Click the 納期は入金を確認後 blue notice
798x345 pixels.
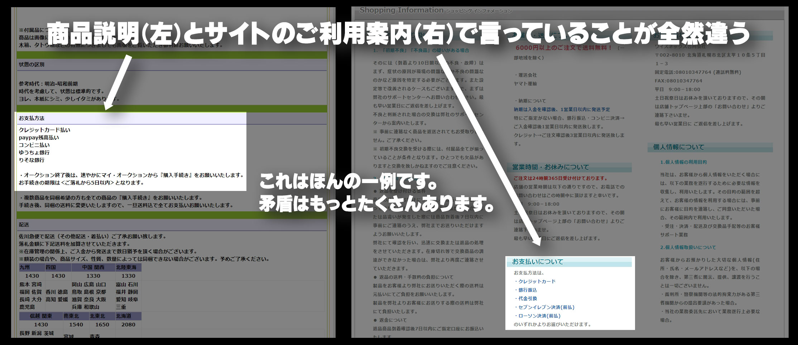point(562,109)
